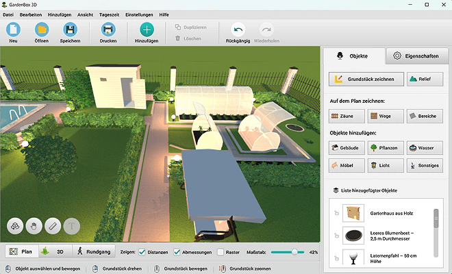Select the hand pan tool in viewport
The height and width of the screenshot is (274, 452).
34,226
